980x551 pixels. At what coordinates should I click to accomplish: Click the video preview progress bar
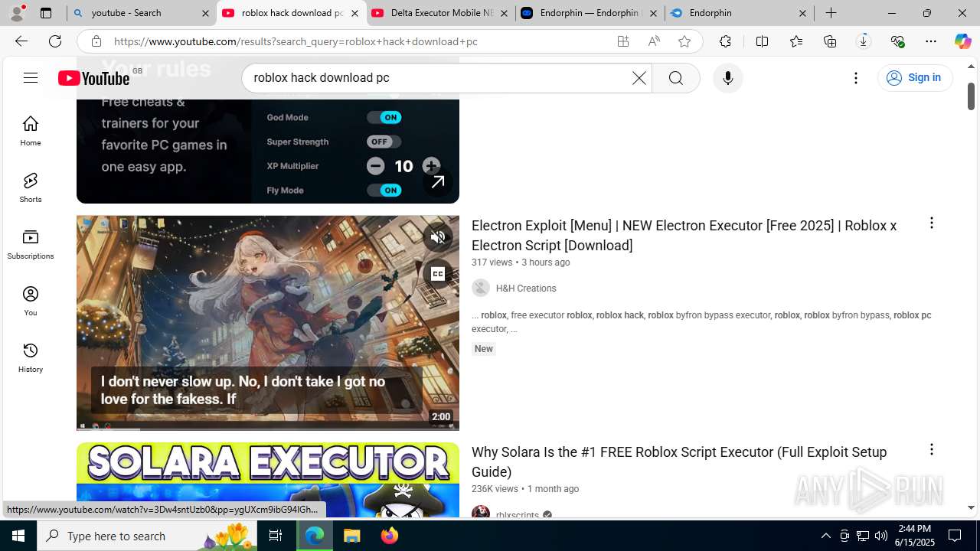(x=268, y=429)
